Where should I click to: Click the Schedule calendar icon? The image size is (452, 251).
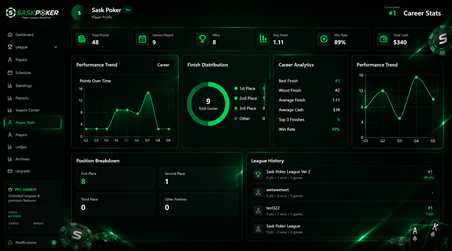(10, 73)
